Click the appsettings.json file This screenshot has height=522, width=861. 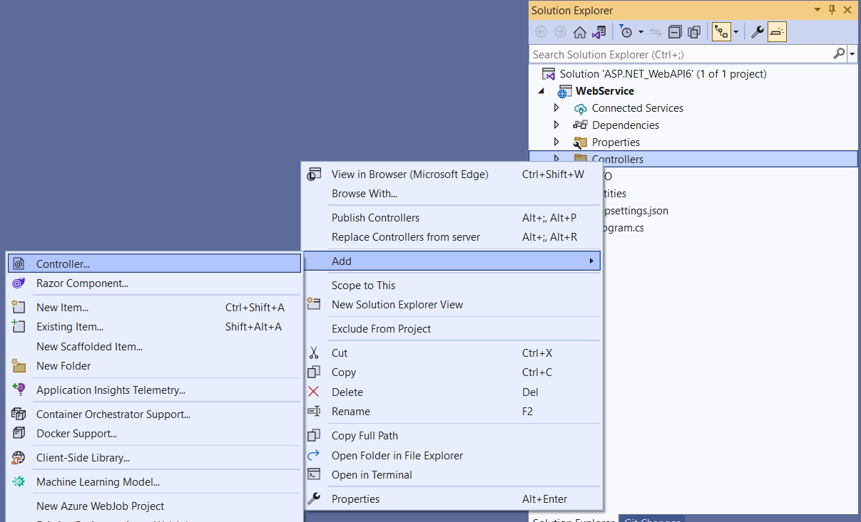click(x=636, y=211)
